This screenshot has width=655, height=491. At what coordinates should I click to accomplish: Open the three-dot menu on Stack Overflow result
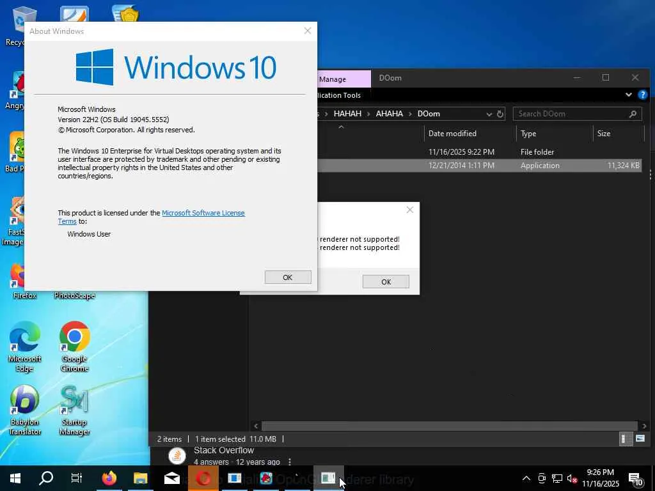[290, 462]
